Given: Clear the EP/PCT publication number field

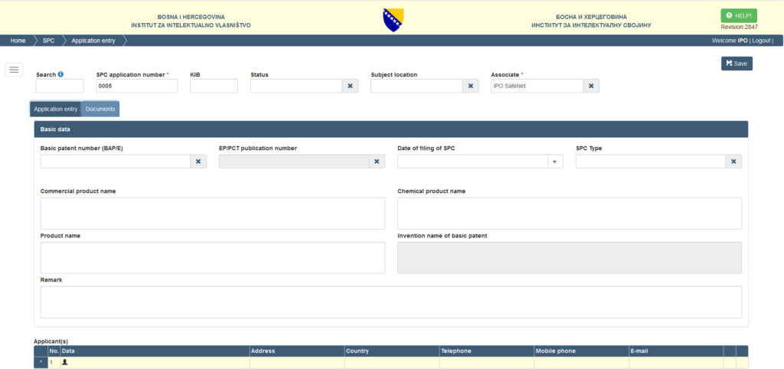Looking at the screenshot, I should point(377,162).
